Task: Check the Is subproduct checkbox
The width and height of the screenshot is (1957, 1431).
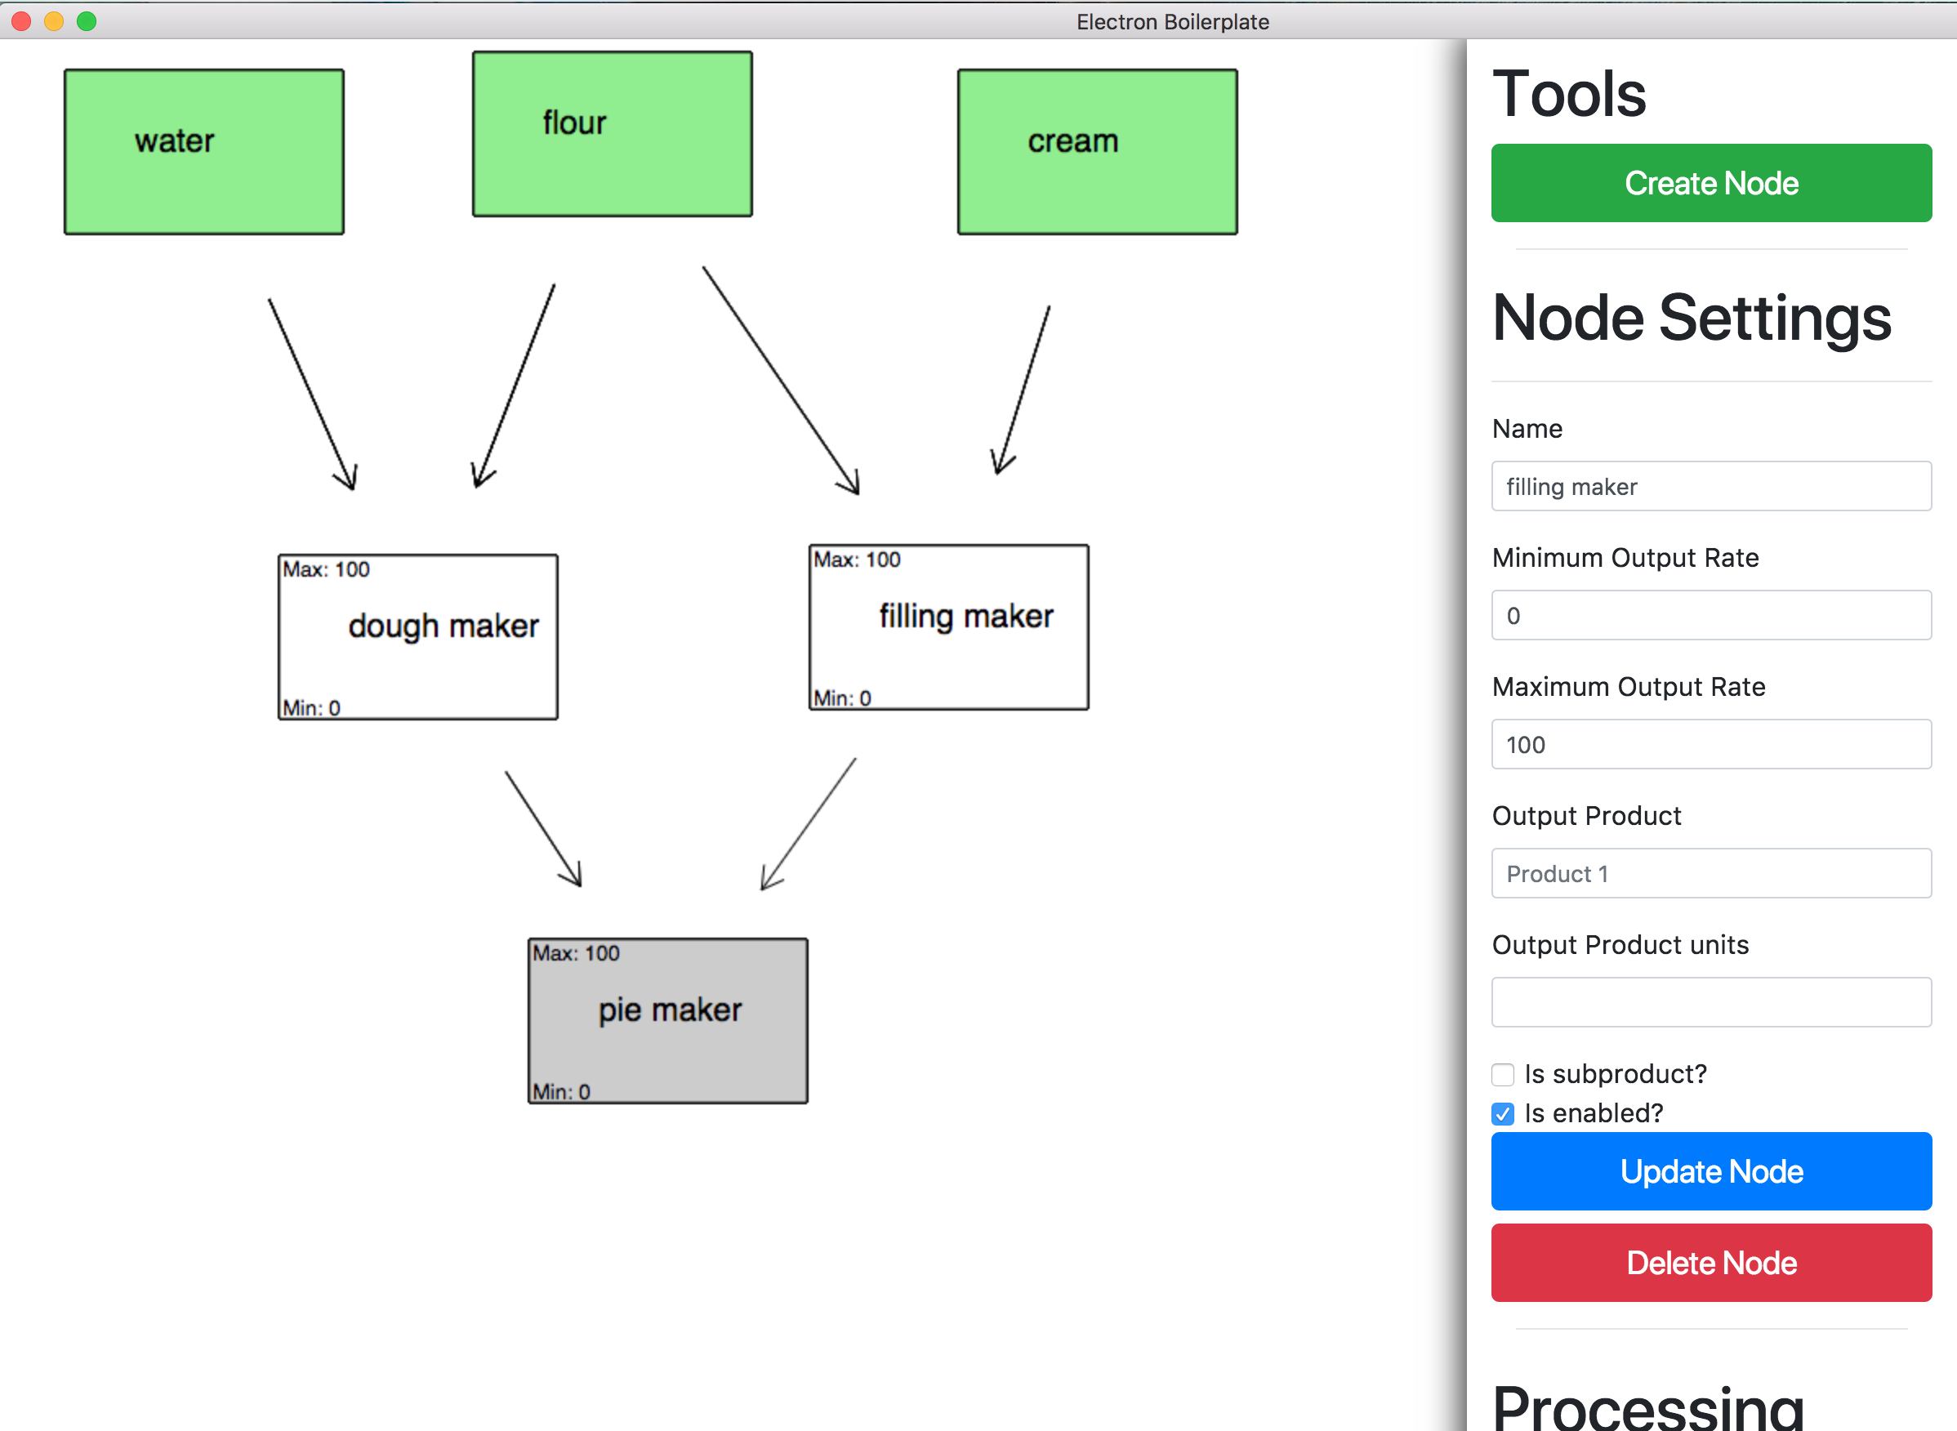Action: (1503, 1074)
